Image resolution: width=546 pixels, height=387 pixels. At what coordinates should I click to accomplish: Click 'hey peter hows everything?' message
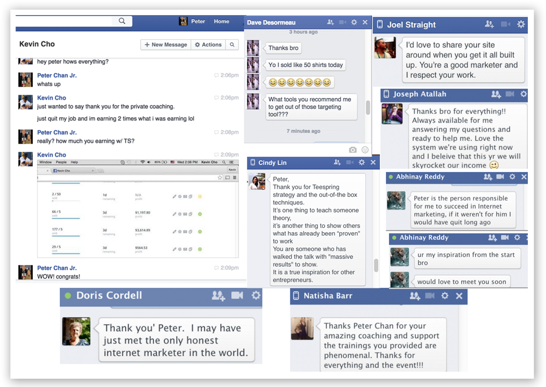click(73, 62)
